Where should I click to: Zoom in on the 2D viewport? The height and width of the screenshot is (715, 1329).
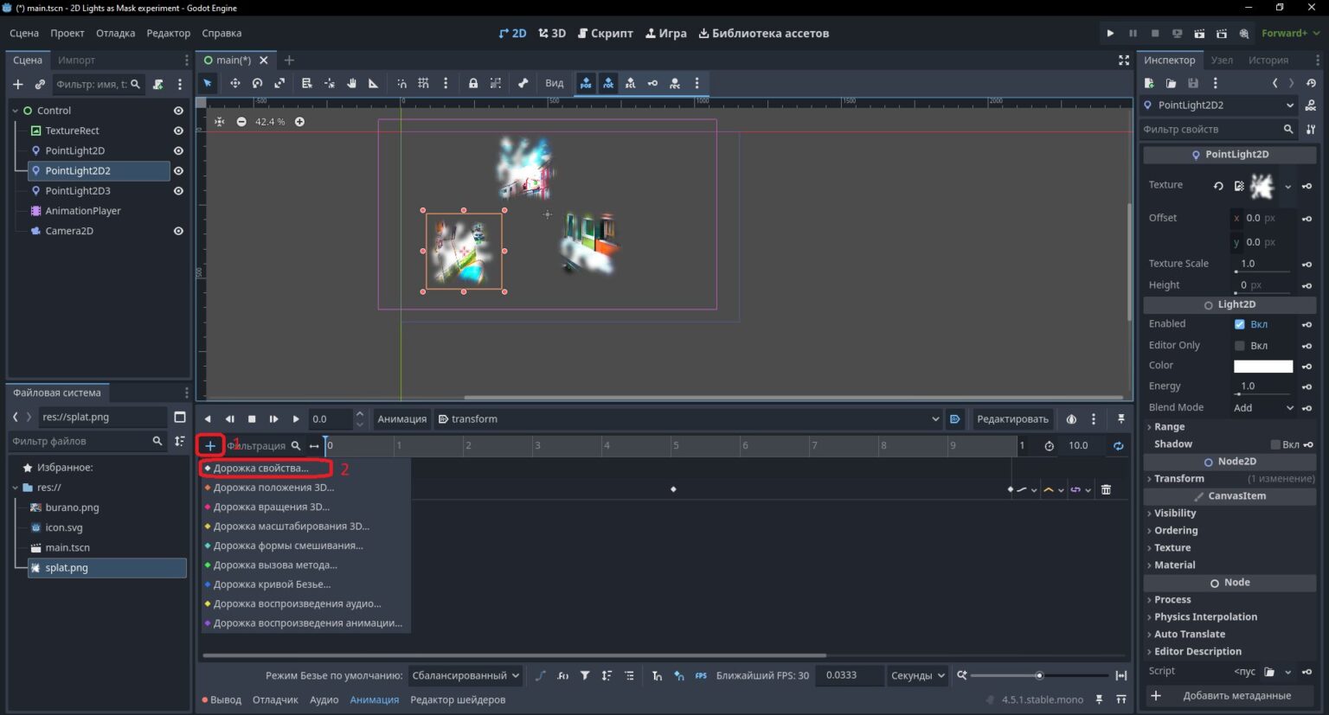[299, 122]
